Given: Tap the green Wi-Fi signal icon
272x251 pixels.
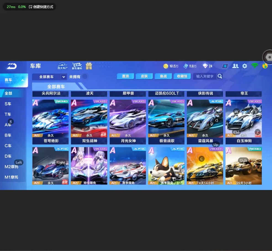Looking at the screenshot, I should coord(255,66).
